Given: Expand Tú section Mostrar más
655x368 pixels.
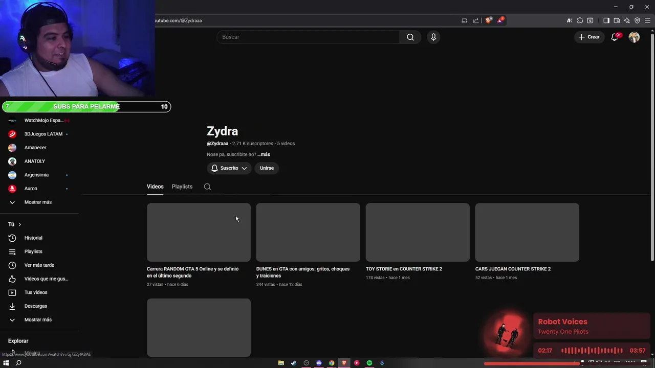Looking at the screenshot, I should click(x=39, y=320).
